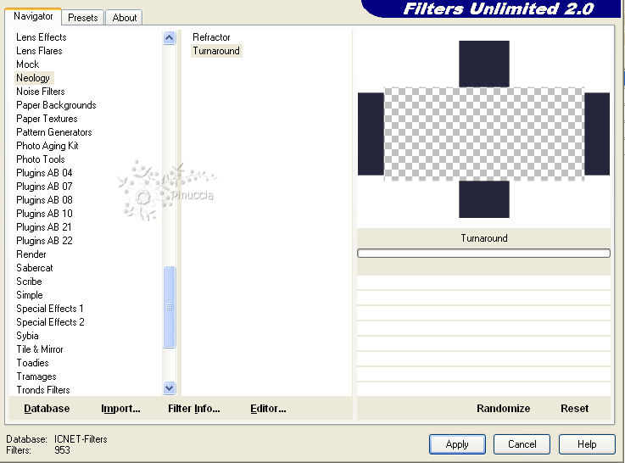The image size is (625, 463).
Task: Select the Render category
Action: pos(31,254)
